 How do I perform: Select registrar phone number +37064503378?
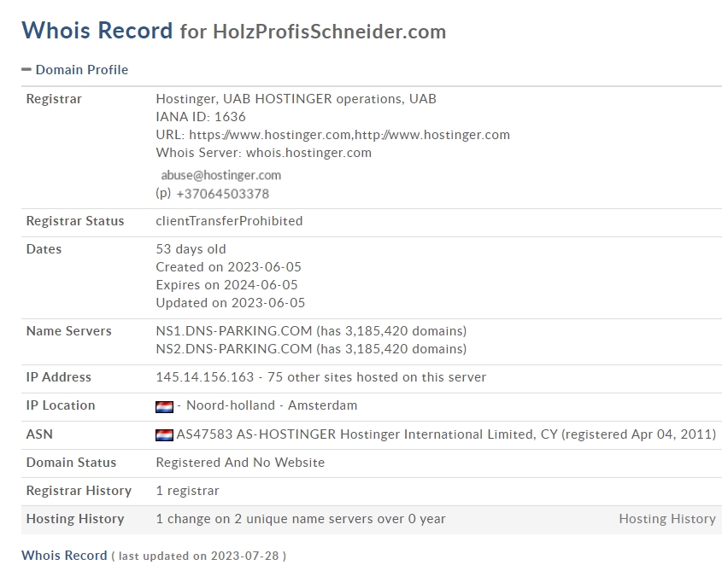pyautogui.click(x=223, y=194)
